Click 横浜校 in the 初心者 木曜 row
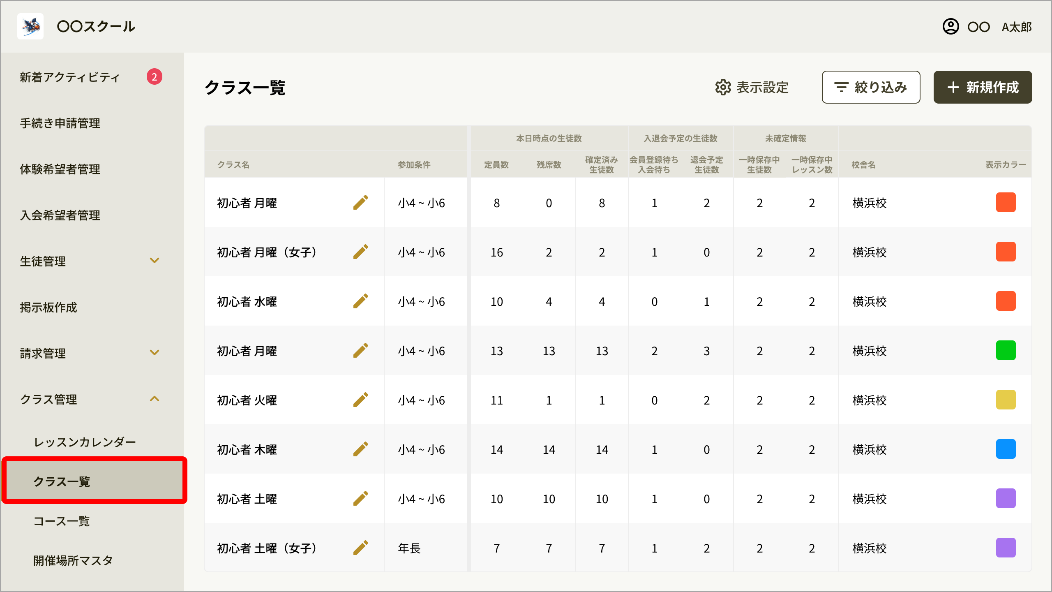The height and width of the screenshot is (592, 1052). [x=870, y=450]
